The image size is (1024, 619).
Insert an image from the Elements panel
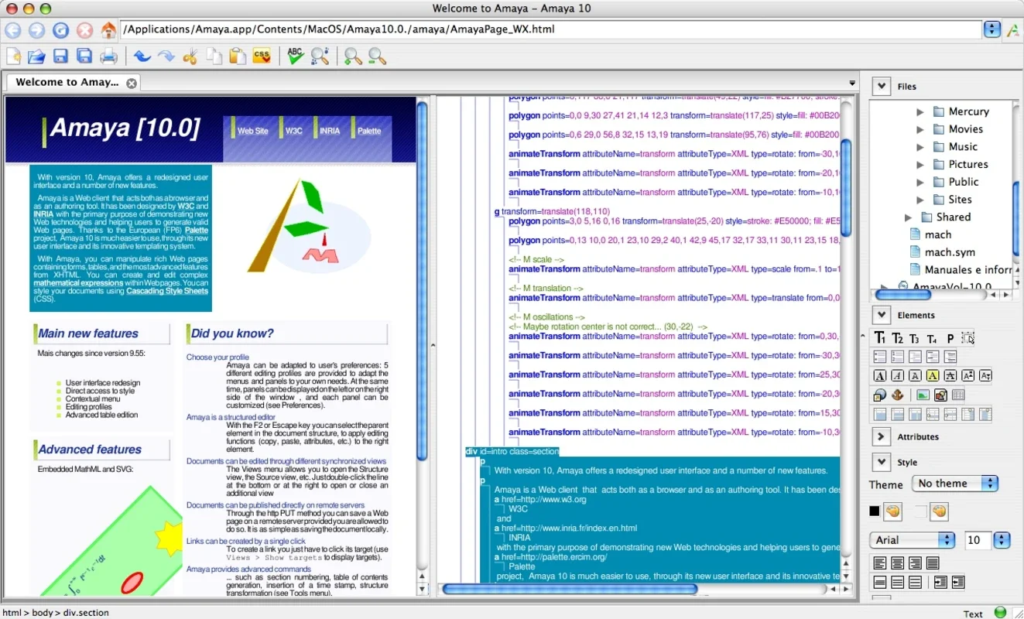click(923, 395)
